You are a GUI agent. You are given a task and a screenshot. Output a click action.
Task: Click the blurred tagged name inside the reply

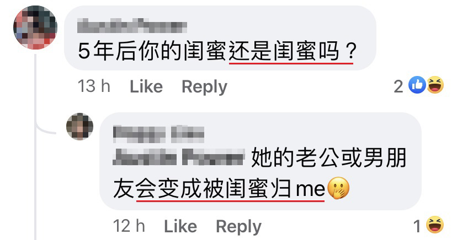pos(178,157)
